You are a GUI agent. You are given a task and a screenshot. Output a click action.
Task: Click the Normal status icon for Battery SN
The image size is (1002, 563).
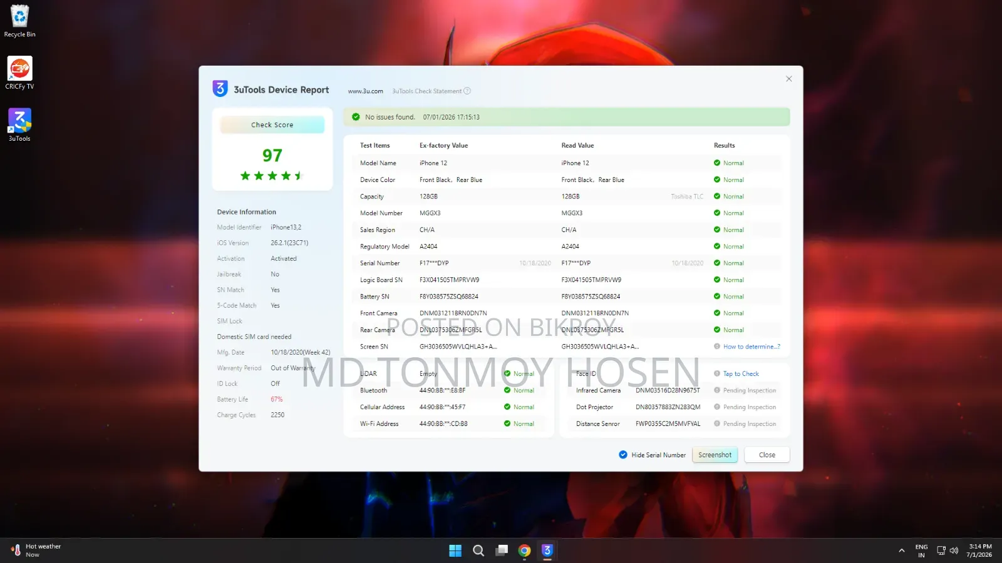(717, 297)
